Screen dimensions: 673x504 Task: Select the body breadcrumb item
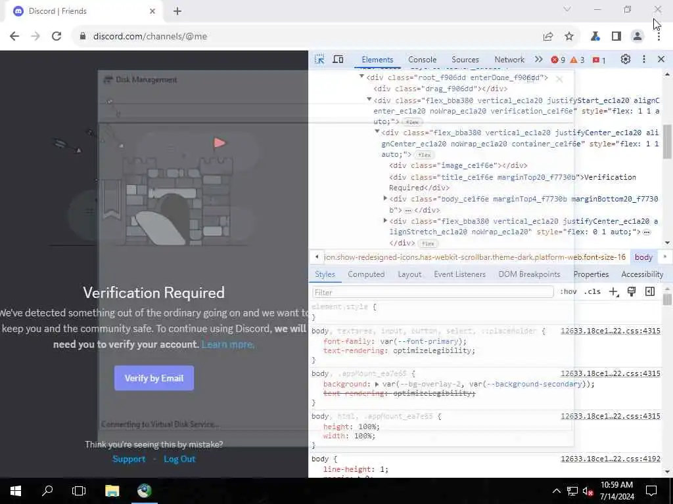click(x=643, y=257)
